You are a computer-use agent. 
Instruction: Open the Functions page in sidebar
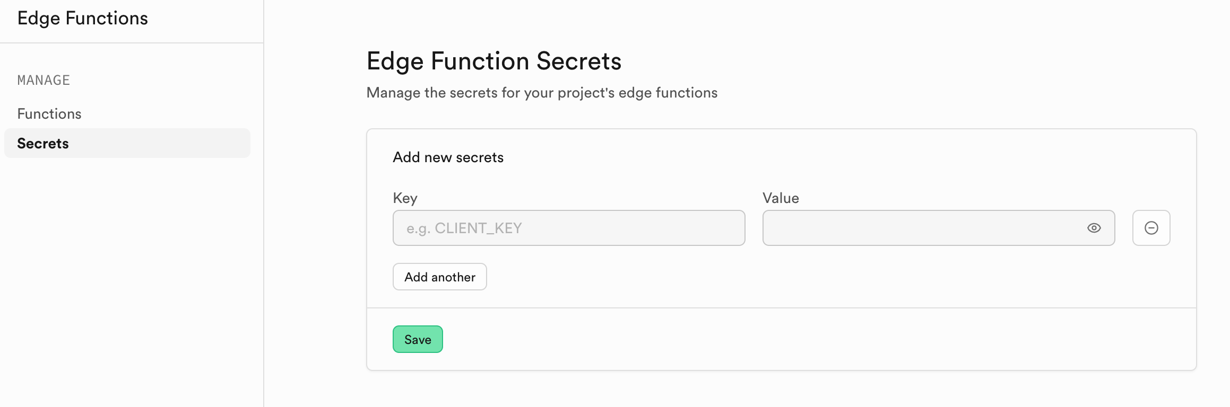coord(49,114)
